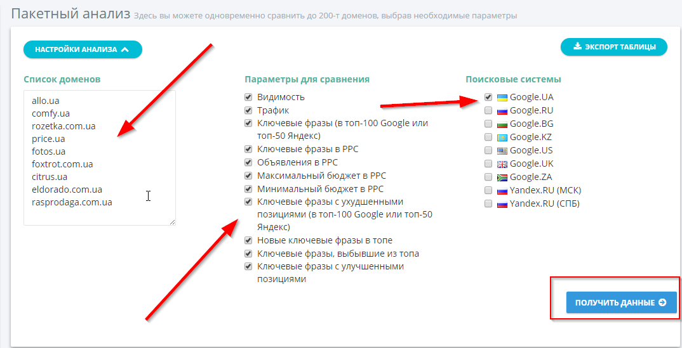The width and height of the screenshot is (682, 348).
Task: Click the Russian flag next to Google.RU
Action: [x=502, y=111]
